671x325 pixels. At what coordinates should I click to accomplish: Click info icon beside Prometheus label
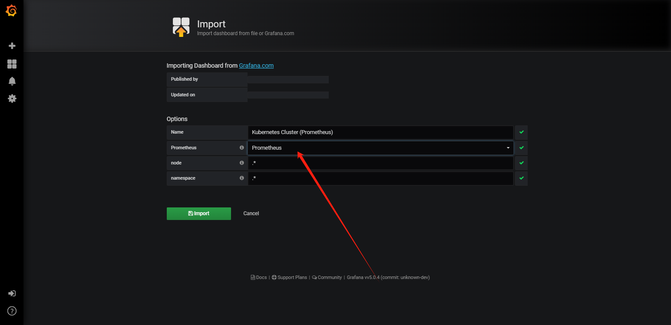[x=241, y=148]
